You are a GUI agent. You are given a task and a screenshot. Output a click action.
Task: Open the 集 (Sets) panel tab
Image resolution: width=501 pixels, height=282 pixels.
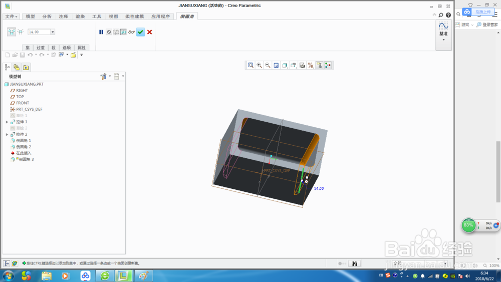28,48
